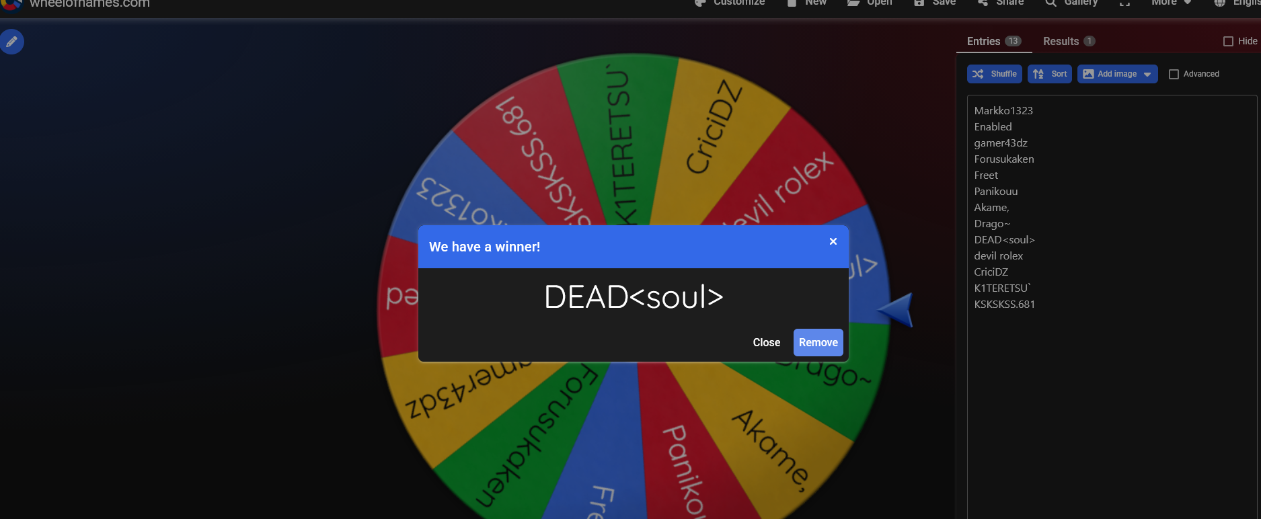This screenshot has width=1261, height=519.
Task: Close the winner dialog with the X icon
Action: click(x=833, y=241)
